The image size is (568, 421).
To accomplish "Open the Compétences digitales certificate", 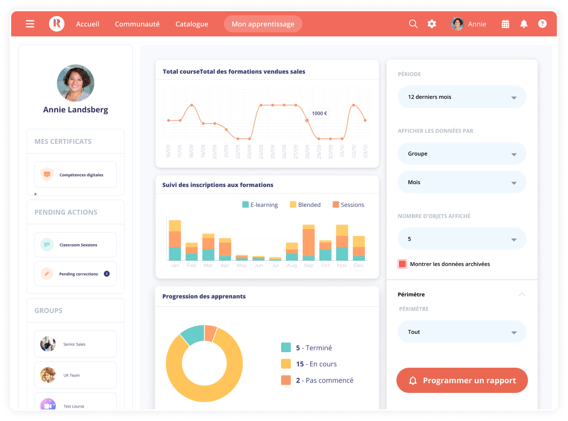I will pos(76,174).
